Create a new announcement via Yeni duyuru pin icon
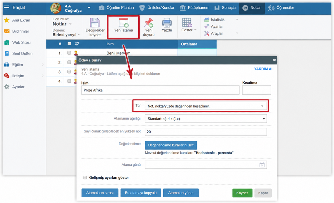The image size is (334, 203). click(x=149, y=23)
